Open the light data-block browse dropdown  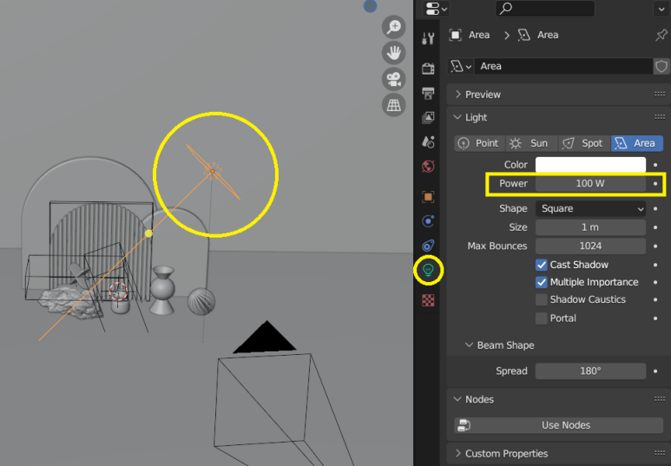pos(461,66)
